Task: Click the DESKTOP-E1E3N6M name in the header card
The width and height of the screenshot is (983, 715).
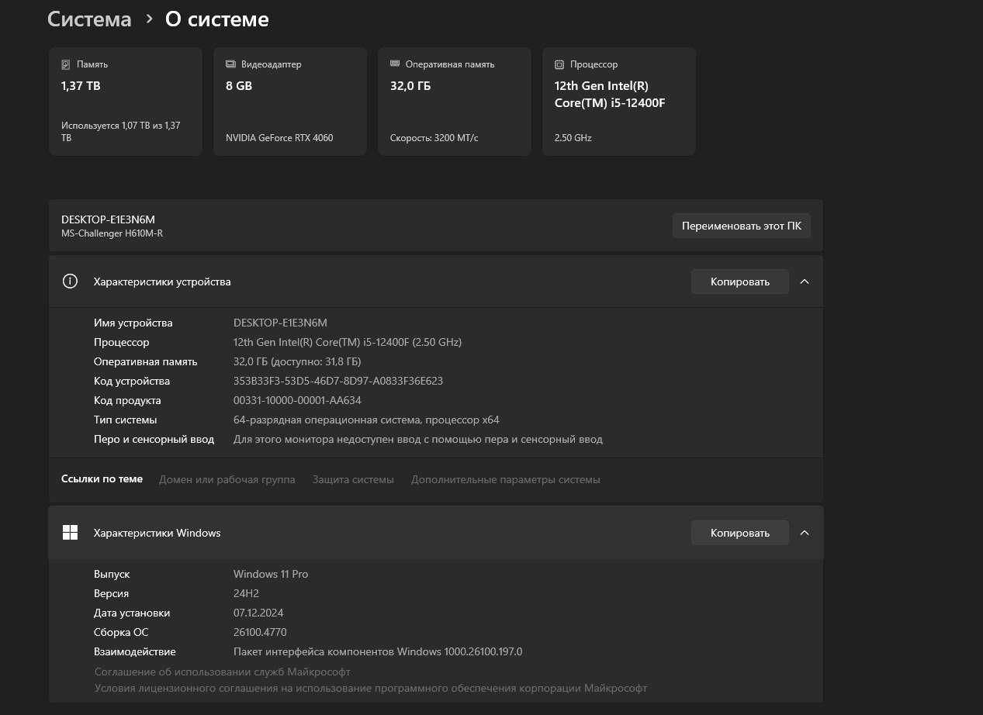Action: click(x=108, y=219)
